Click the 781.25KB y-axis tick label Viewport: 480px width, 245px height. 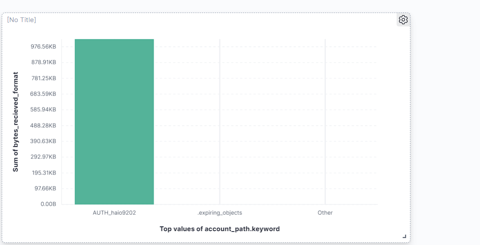pos(43,78)
